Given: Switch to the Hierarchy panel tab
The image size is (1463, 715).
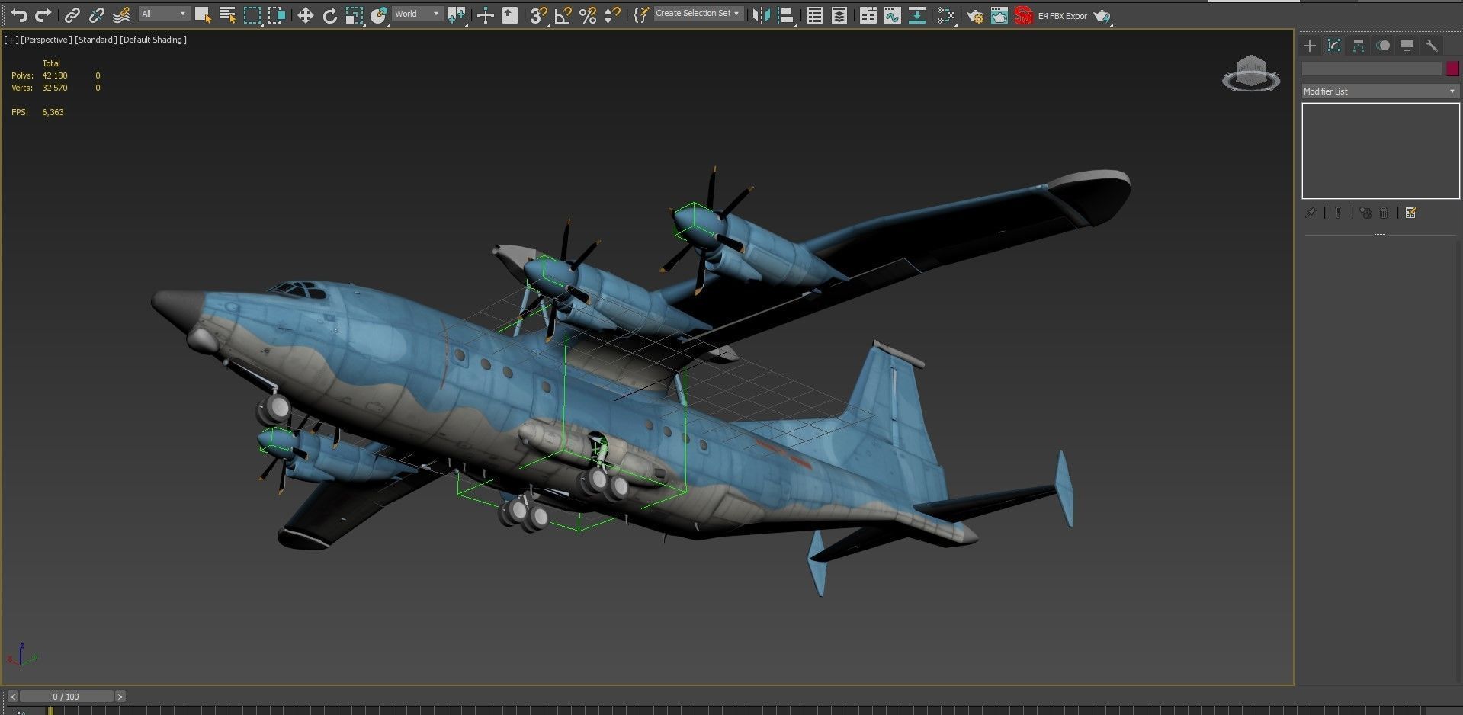Looking at the screenshot, I should click(1359, 46).
